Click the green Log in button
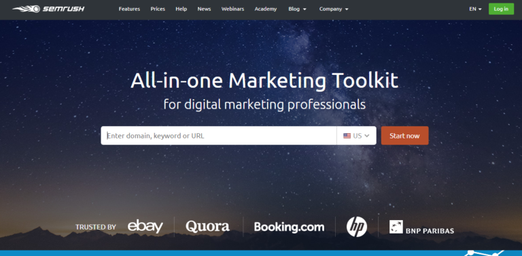The height and width of the screenshot is (256, 522). click(x=501, y=9)
